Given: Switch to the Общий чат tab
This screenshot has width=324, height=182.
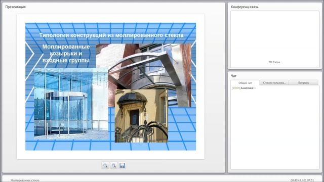Looking at the screenshot, I should pyautogui.click(x=245, y=83).
